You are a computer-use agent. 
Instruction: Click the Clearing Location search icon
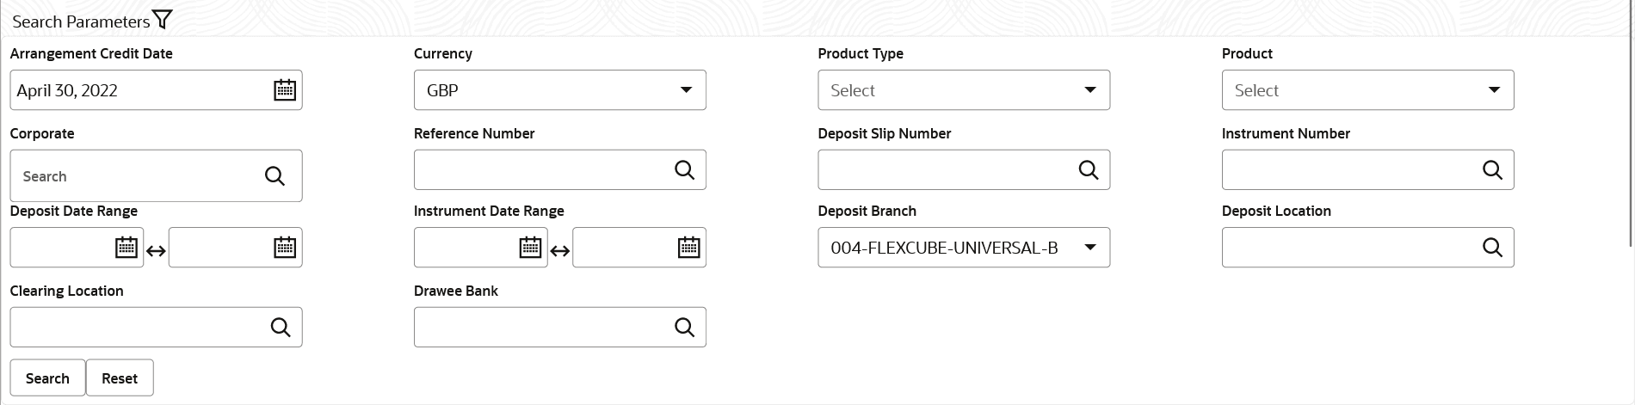coord(281,328)
